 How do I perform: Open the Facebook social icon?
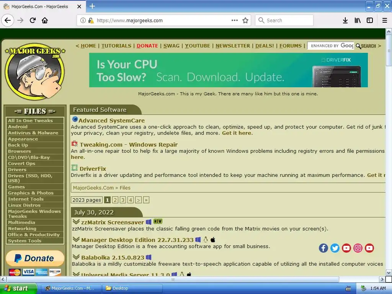(323, 248)
